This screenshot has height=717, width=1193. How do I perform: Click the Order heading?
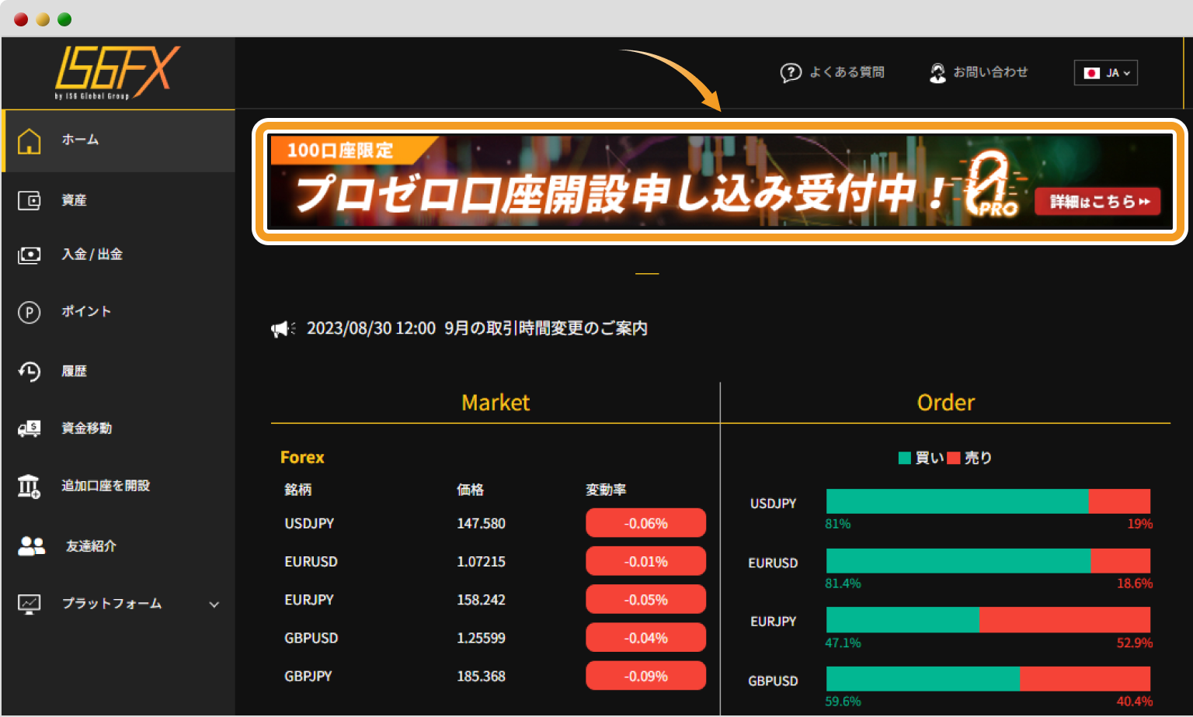point(945,403)
